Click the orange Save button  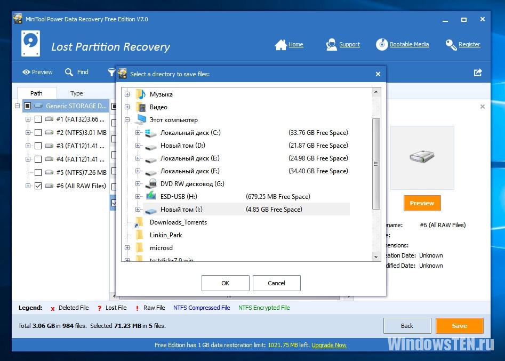[460, 326]
